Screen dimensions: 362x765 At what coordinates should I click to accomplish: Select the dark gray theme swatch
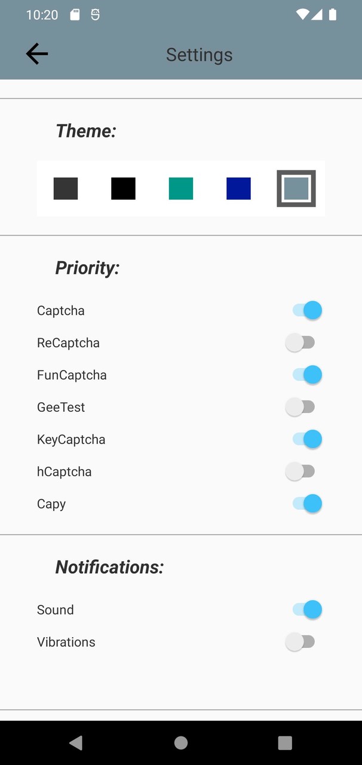tap(65, 188)
